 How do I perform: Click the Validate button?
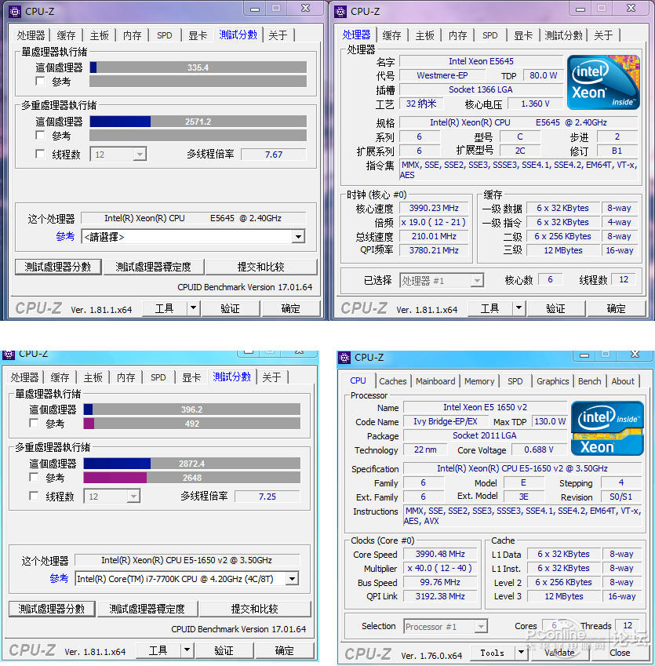click(559, 653)
